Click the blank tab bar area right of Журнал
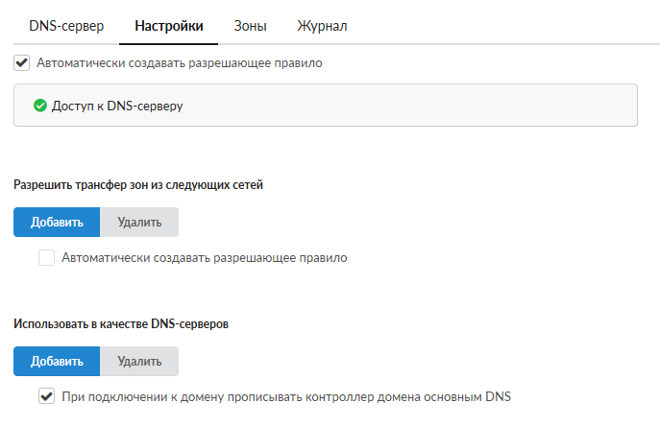Viewport: 660px width, 427px height. 500,26
